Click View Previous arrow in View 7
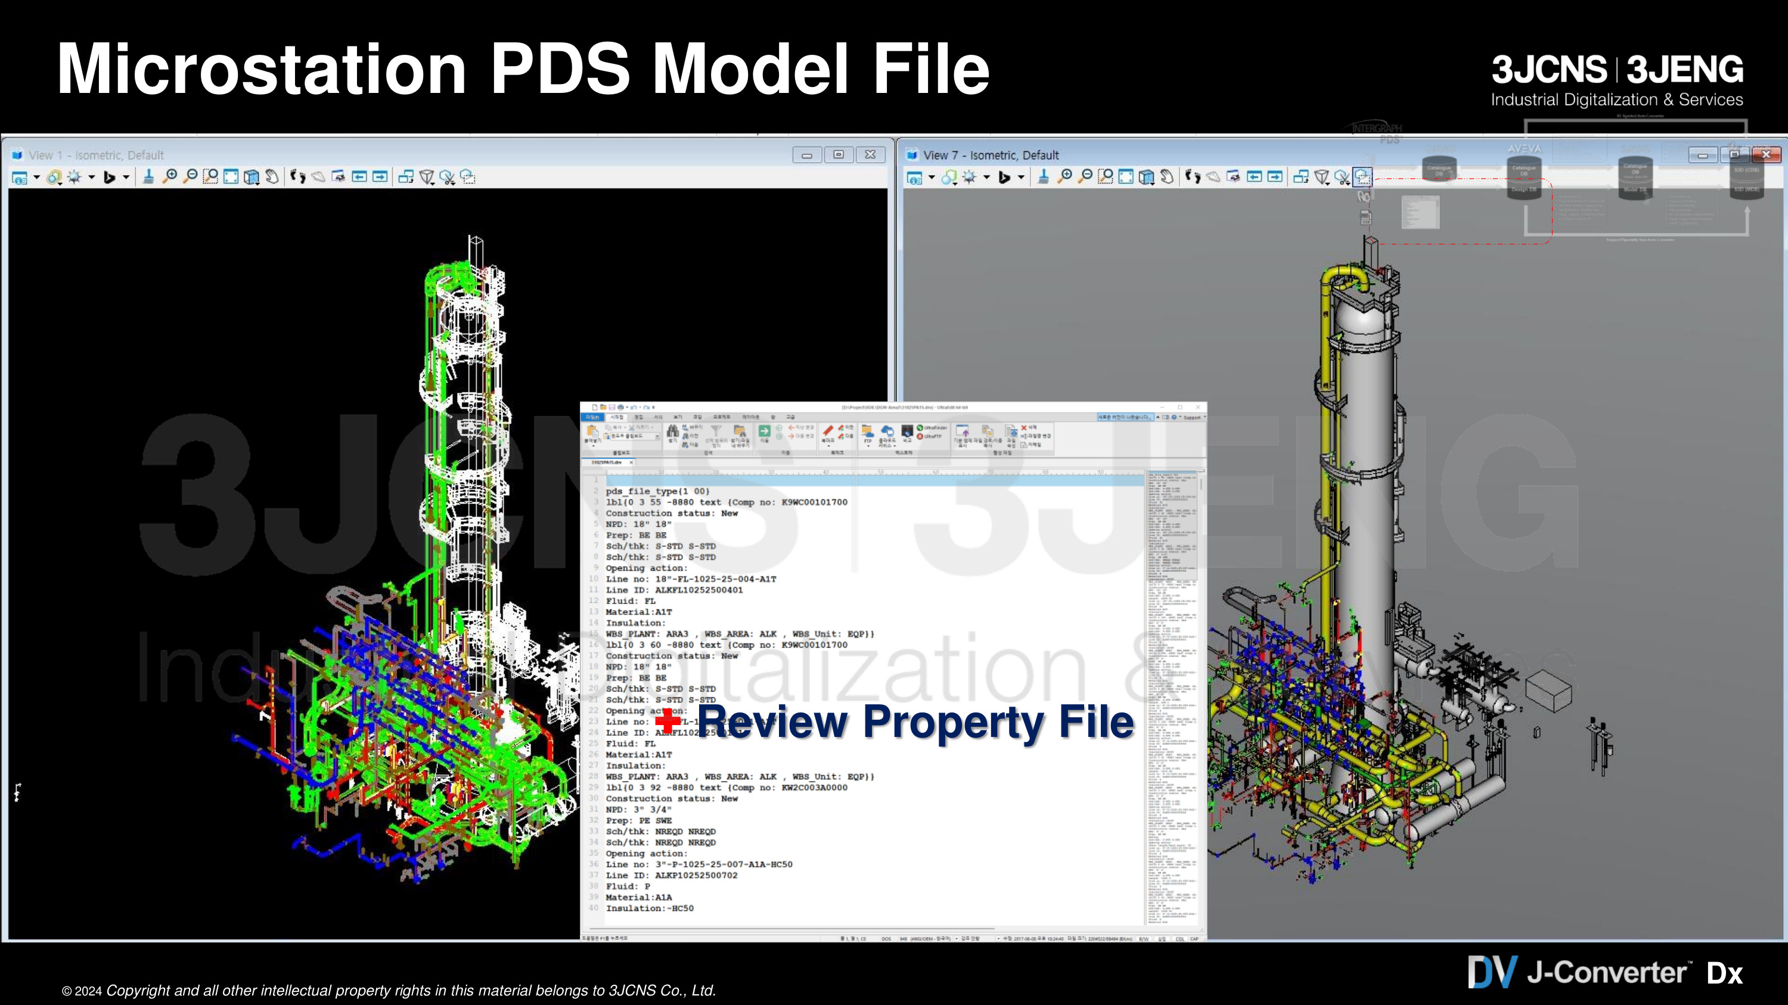The height and width of the screenshot is (1005, 1788). pyautogui.click(x=1254, y=178)
